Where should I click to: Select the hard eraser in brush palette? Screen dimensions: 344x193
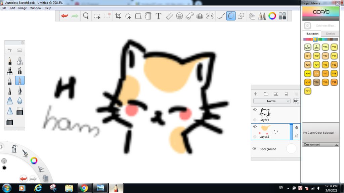click(x=20, y=111)
